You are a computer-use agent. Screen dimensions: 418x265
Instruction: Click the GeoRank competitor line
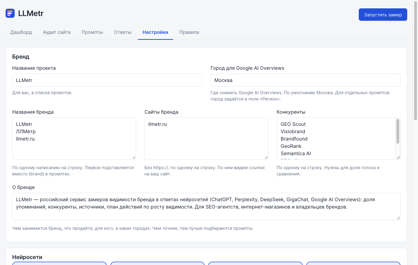291,146
